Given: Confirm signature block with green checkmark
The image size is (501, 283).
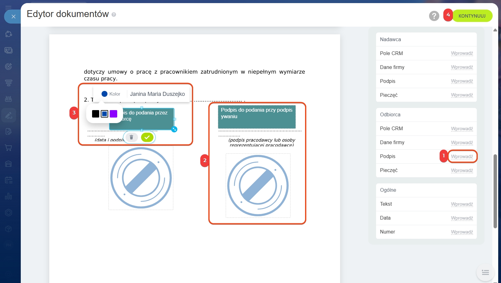Looking at the screenshot, I should click(147, 137).
